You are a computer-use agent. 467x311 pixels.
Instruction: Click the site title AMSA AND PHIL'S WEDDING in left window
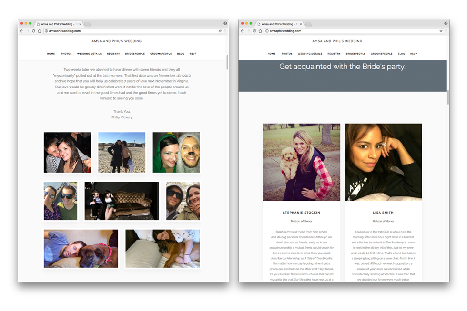pyautogui.click(x=117, y=41)
